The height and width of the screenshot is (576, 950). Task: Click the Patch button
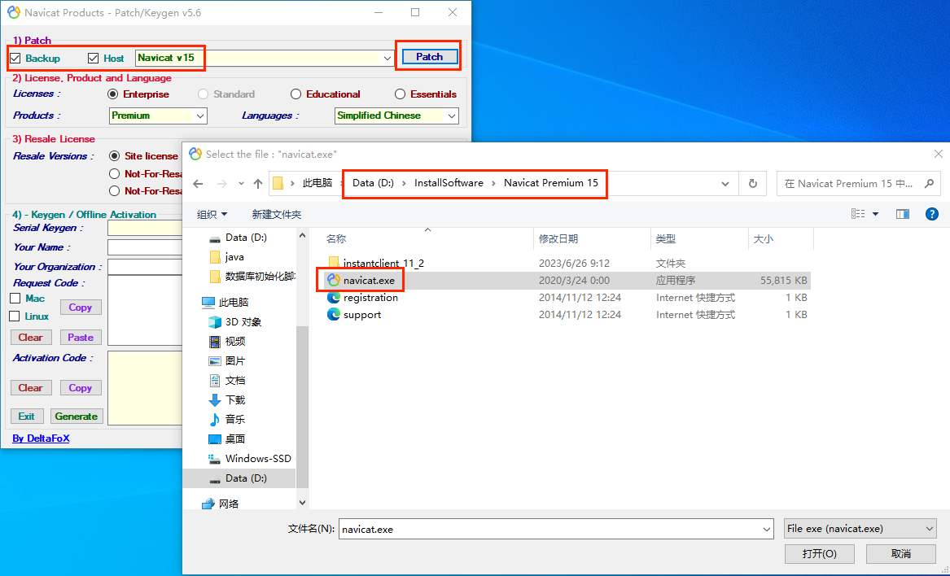click(430, 57)
